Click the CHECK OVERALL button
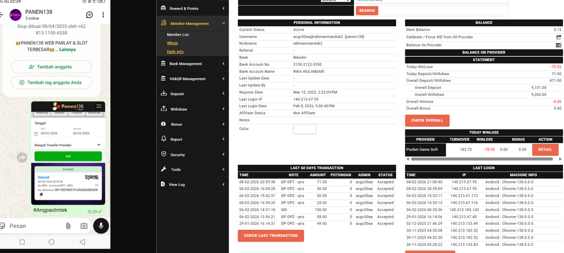The image size is (564, 253). point(427,121)
